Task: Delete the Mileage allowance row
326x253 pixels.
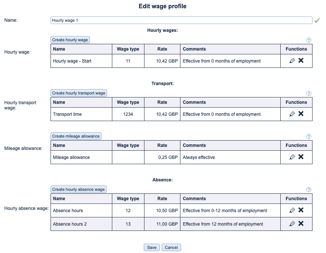Action: (x=301, y=157)
